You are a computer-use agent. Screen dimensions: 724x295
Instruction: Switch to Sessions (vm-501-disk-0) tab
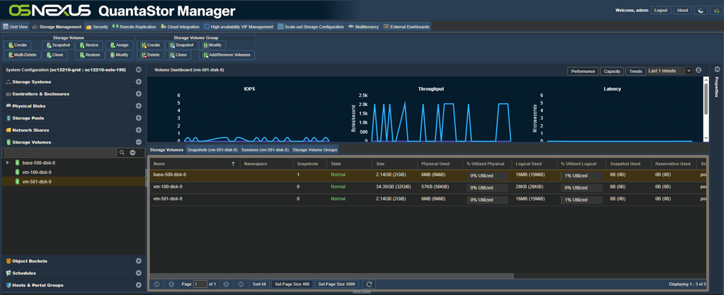click(265, 149)
